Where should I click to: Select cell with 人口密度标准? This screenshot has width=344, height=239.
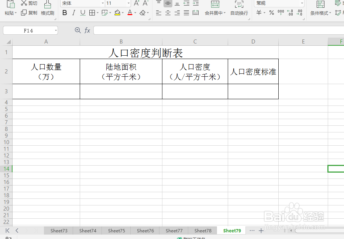click(253, 72)
